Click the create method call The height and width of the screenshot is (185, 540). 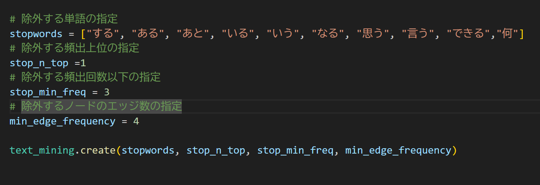[98, 150]
